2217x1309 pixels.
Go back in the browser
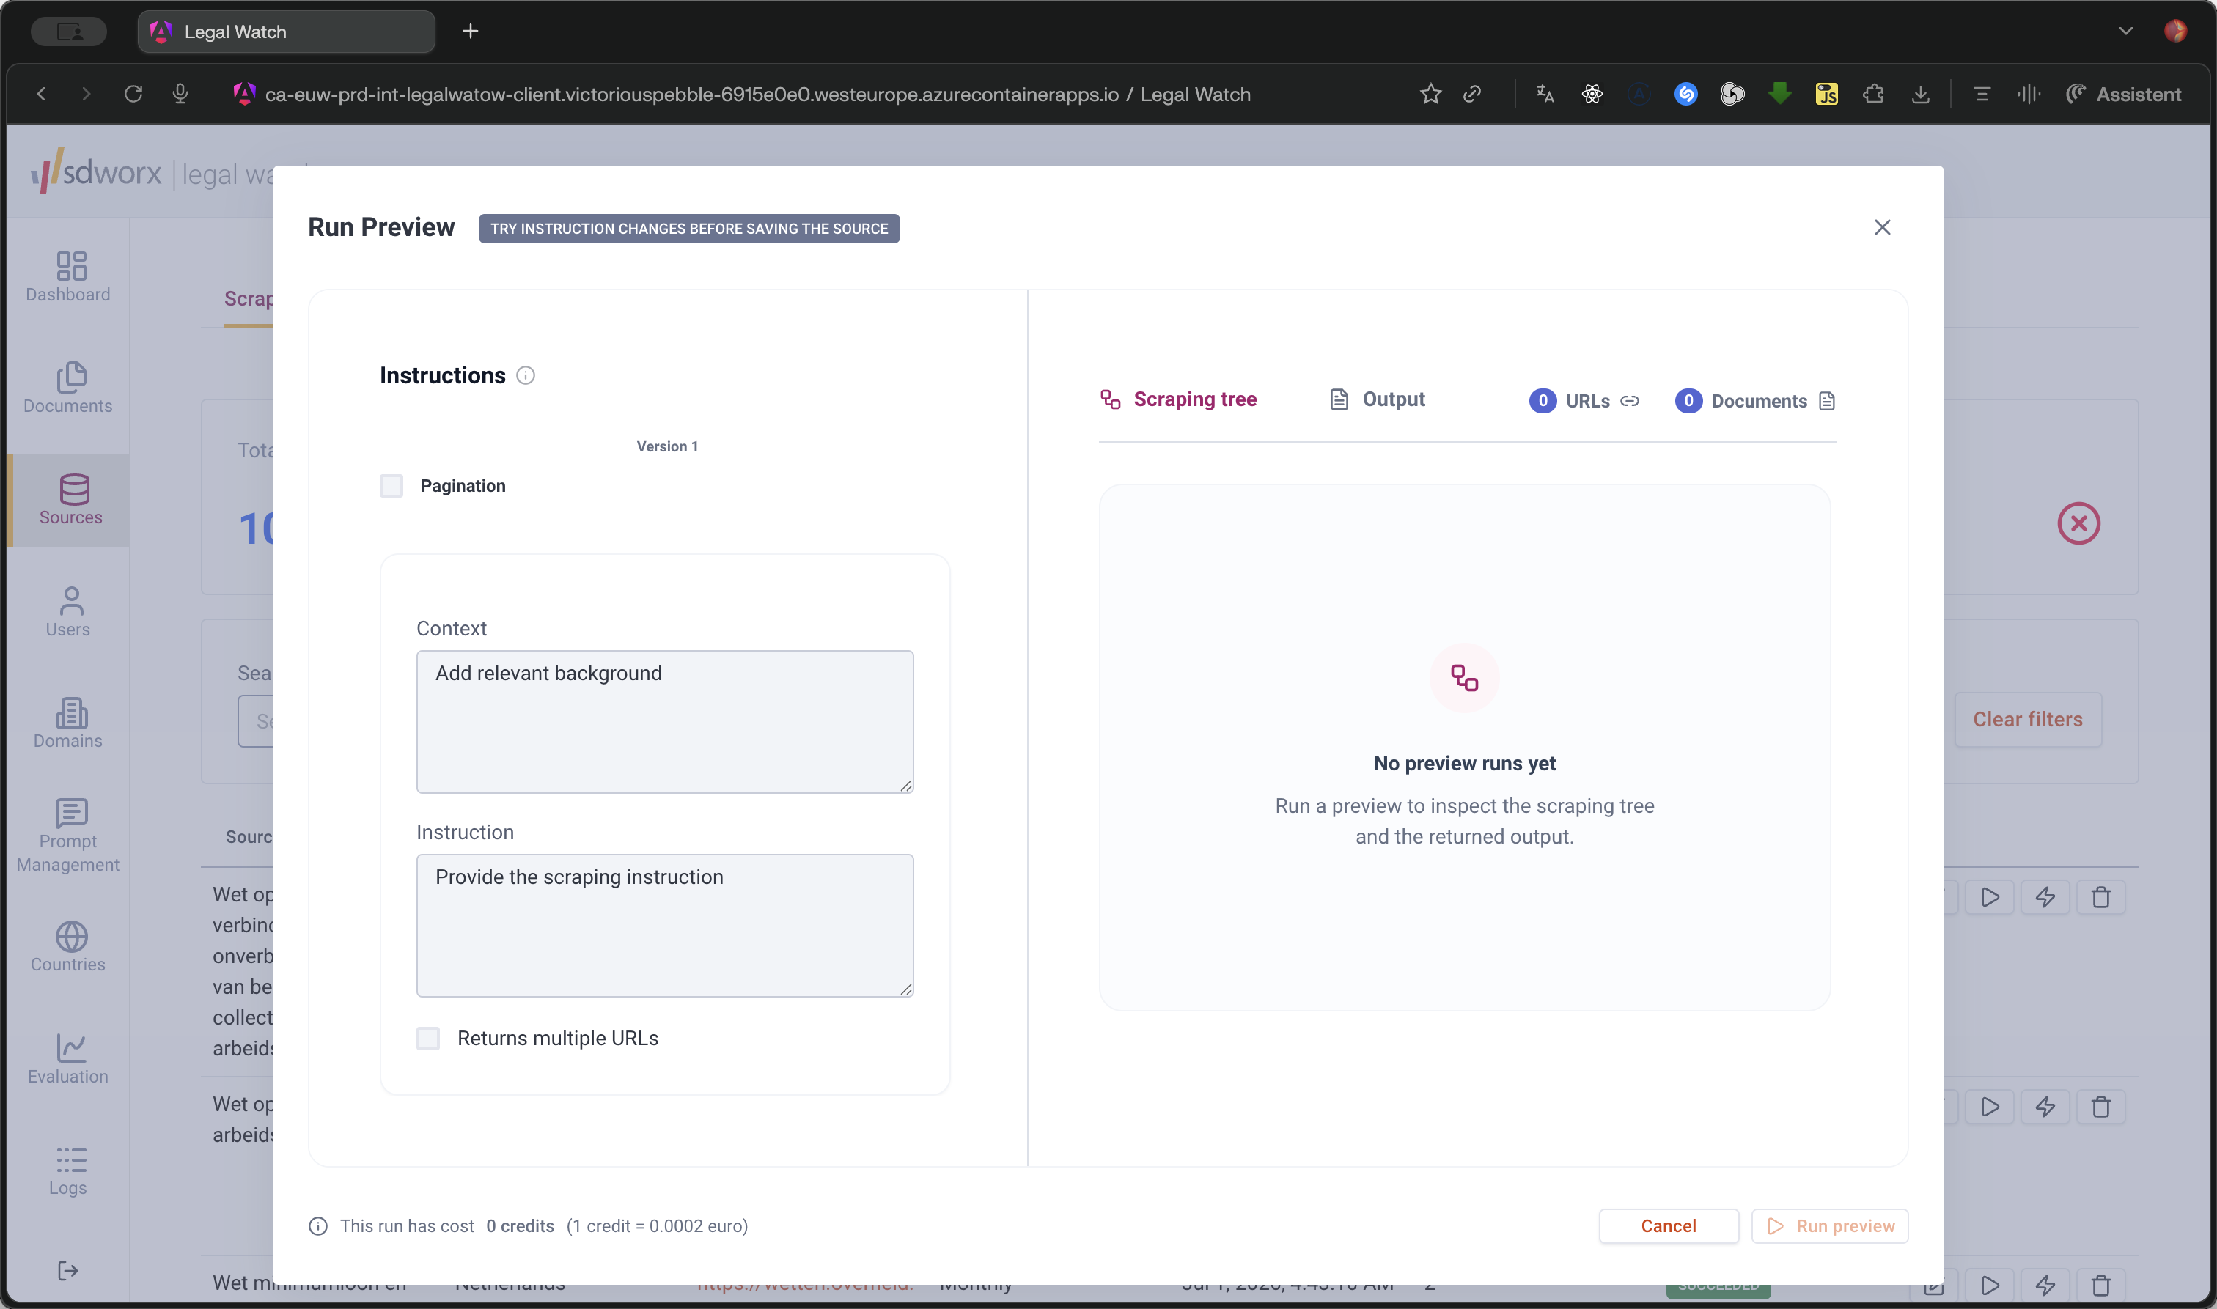point(40,95)
